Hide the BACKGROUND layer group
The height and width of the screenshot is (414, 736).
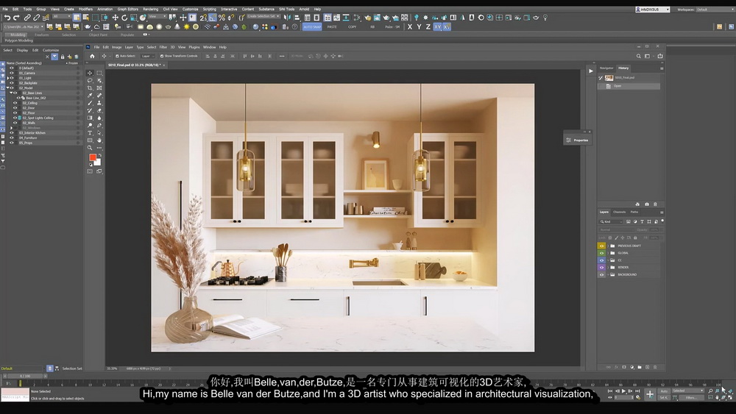[601, 275]
